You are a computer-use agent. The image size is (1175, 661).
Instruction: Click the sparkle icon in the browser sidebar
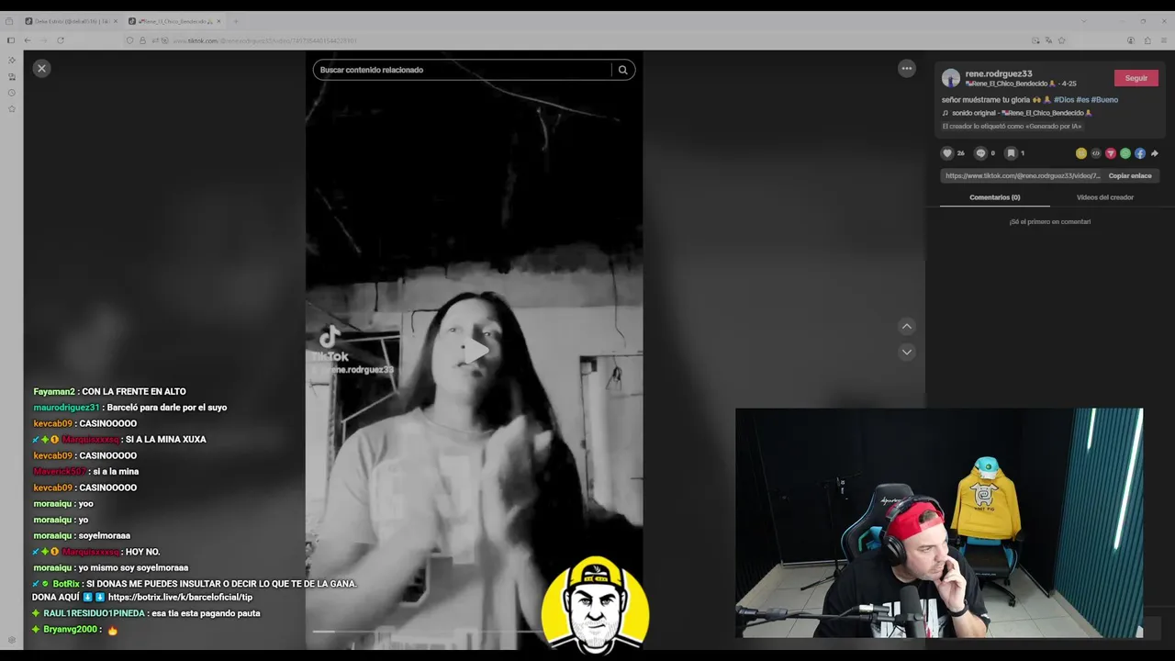12,61
